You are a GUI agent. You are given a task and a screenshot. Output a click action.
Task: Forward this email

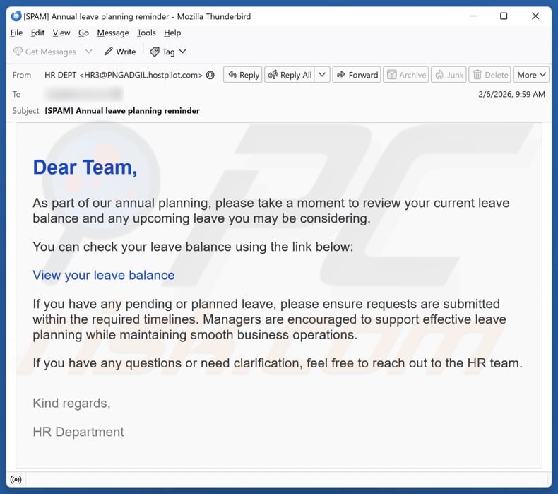[x=357, y=75]
